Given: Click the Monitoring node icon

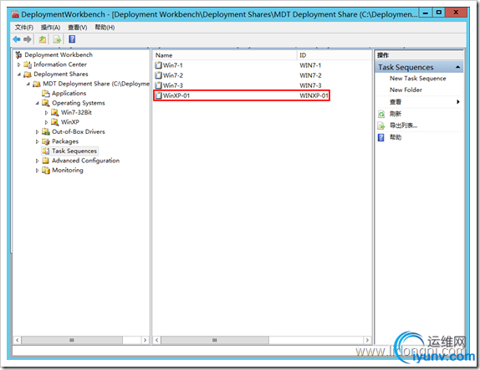Looking at the screenshot, I should [x=46, y=170].
